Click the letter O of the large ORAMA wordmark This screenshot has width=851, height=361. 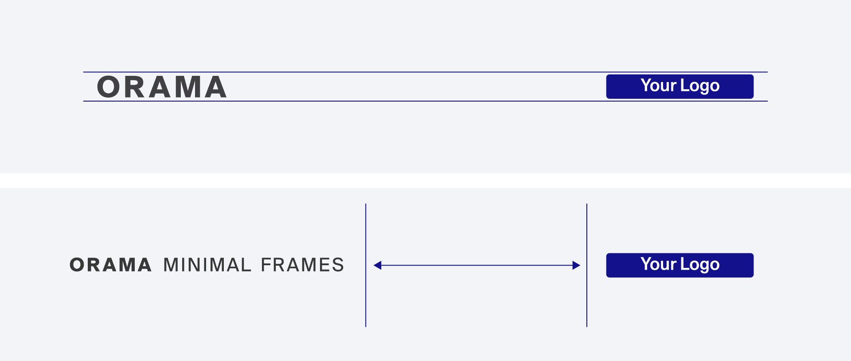click(109, 87)
